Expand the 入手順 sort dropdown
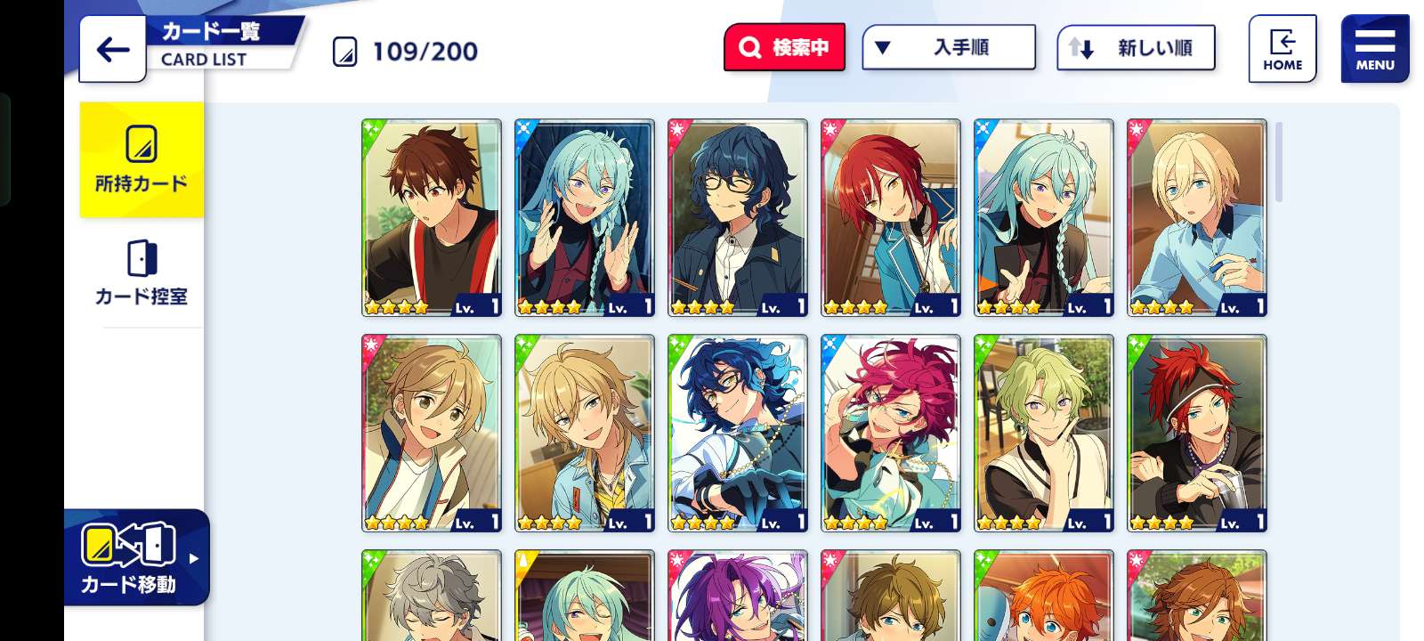 949,47
